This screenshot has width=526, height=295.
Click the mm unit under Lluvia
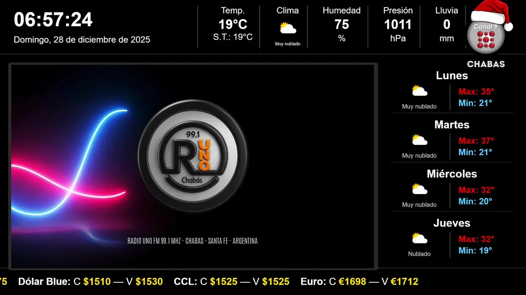(x=447, y=39)
